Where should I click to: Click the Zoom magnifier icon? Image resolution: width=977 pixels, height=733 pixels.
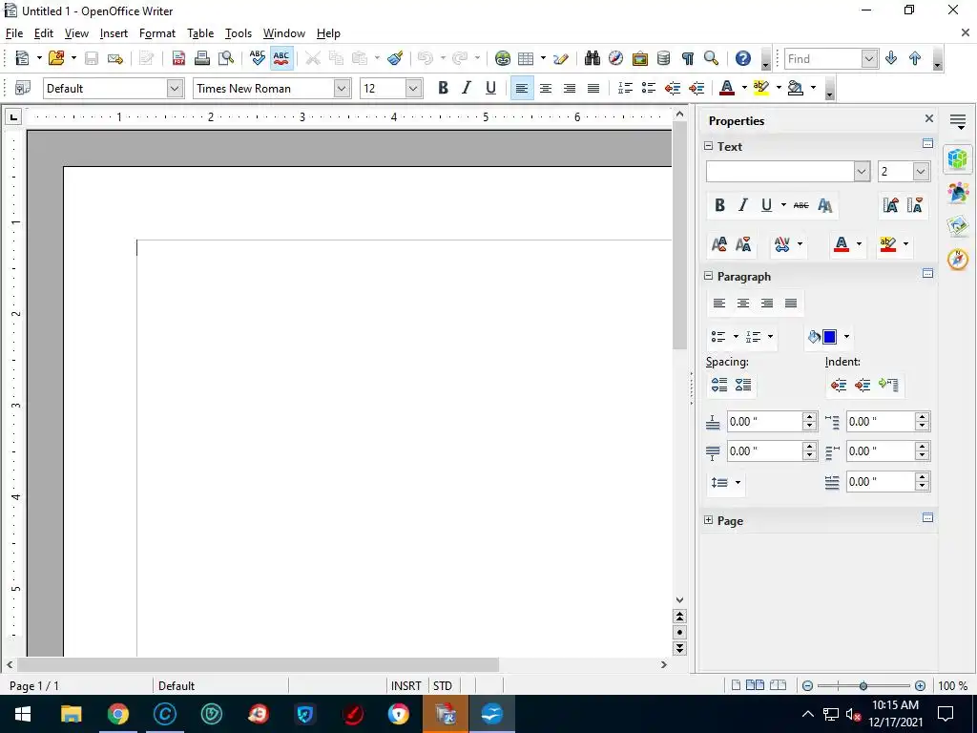(x=711, y=58)
